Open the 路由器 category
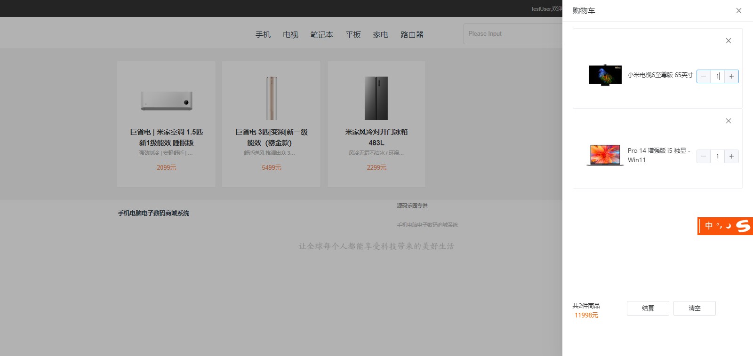The height and width of the screenshot is (356, 753). coord(412,34)
